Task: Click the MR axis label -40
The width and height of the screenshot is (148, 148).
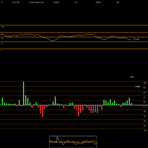Action: coord(144,116)
